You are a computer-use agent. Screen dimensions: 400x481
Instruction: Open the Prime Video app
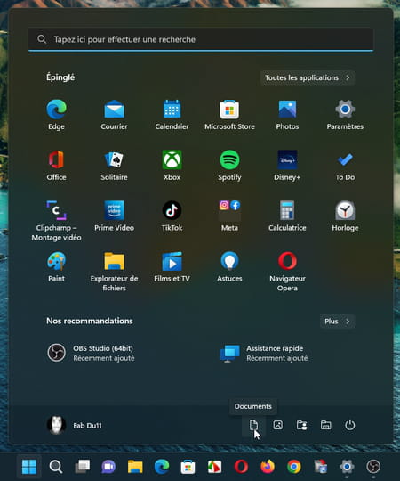click(x=114, y=216)
